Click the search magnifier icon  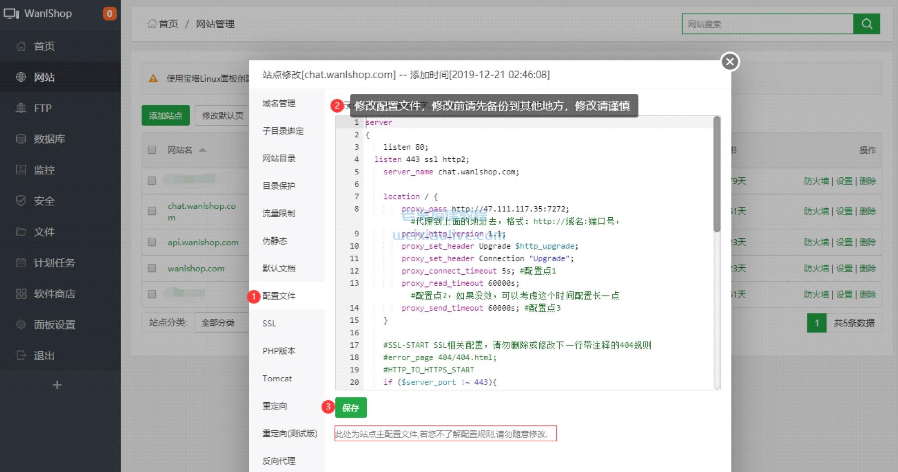(x=867, y=24)
